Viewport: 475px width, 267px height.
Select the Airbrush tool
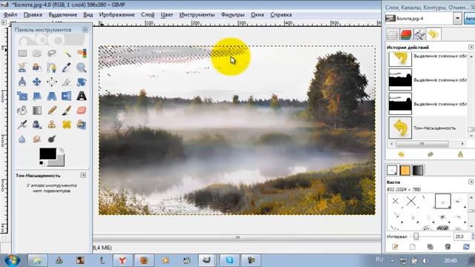[x=22, y=125]
